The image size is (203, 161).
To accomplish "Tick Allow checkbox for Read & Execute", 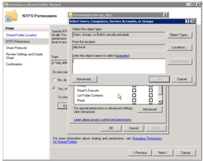I will click(134, 90).
